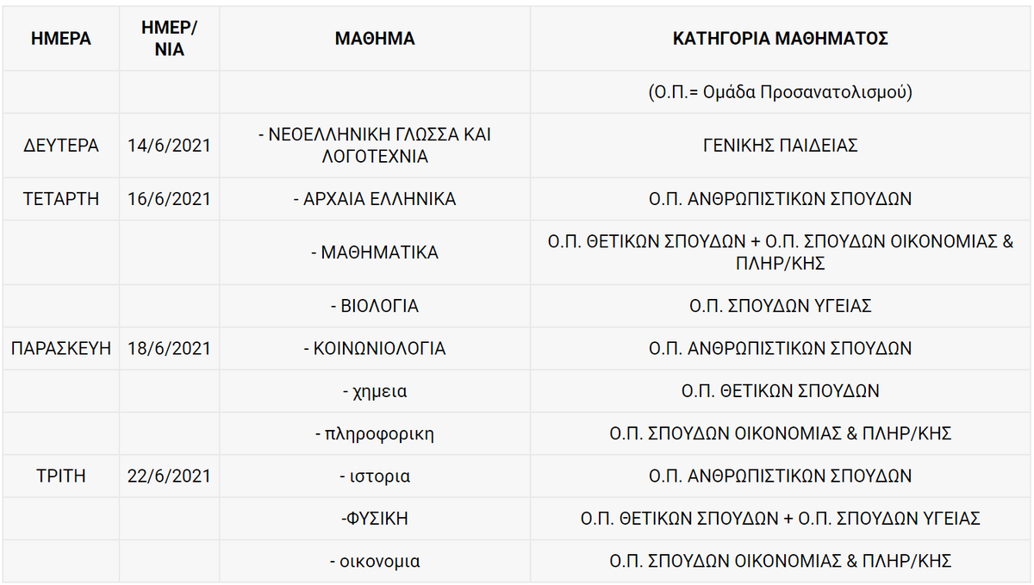The width and height of the screenshot is (1034, 585).
Task: Select the ΔΕΥΤΕΡΑ day cell
Action: (x=60, y=146)
